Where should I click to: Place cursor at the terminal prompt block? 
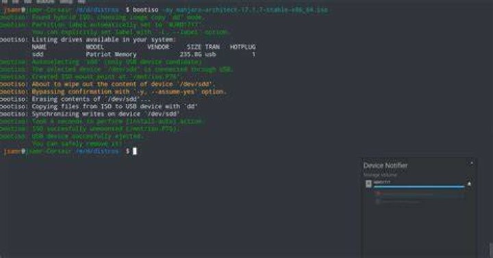click(x=135, y=151)
